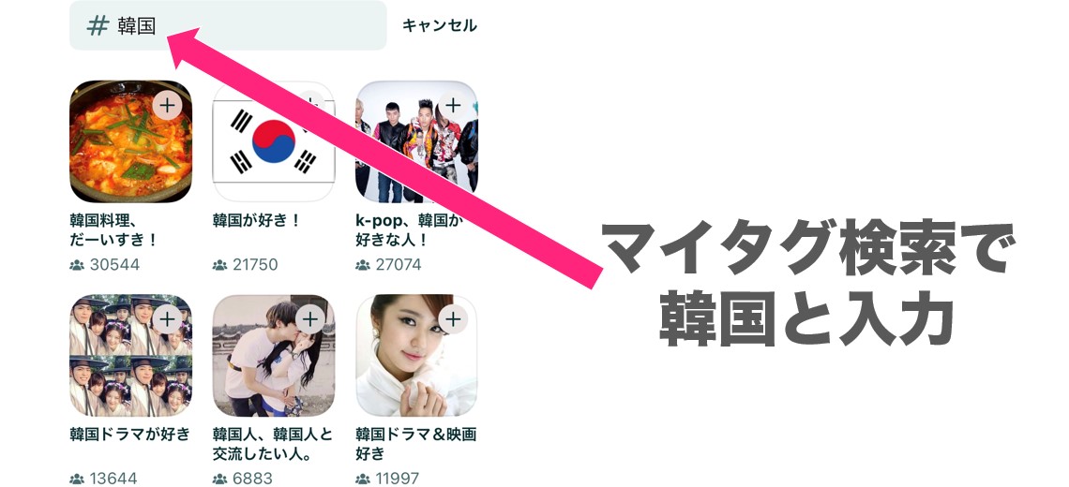Click member count 6883
Viewport: 1069px width, 487px height.
point(252,479)
